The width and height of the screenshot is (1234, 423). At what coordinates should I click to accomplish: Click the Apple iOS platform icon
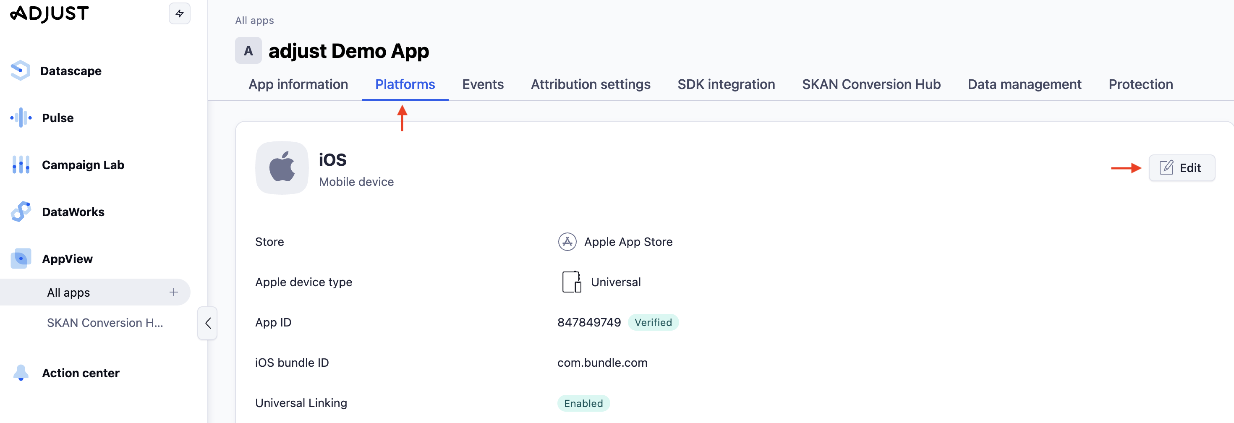[x=282, y=168]
